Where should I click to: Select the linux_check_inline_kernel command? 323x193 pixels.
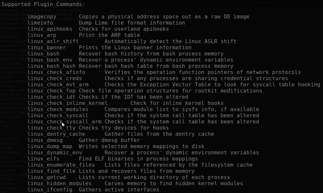[x=68, y=103]
